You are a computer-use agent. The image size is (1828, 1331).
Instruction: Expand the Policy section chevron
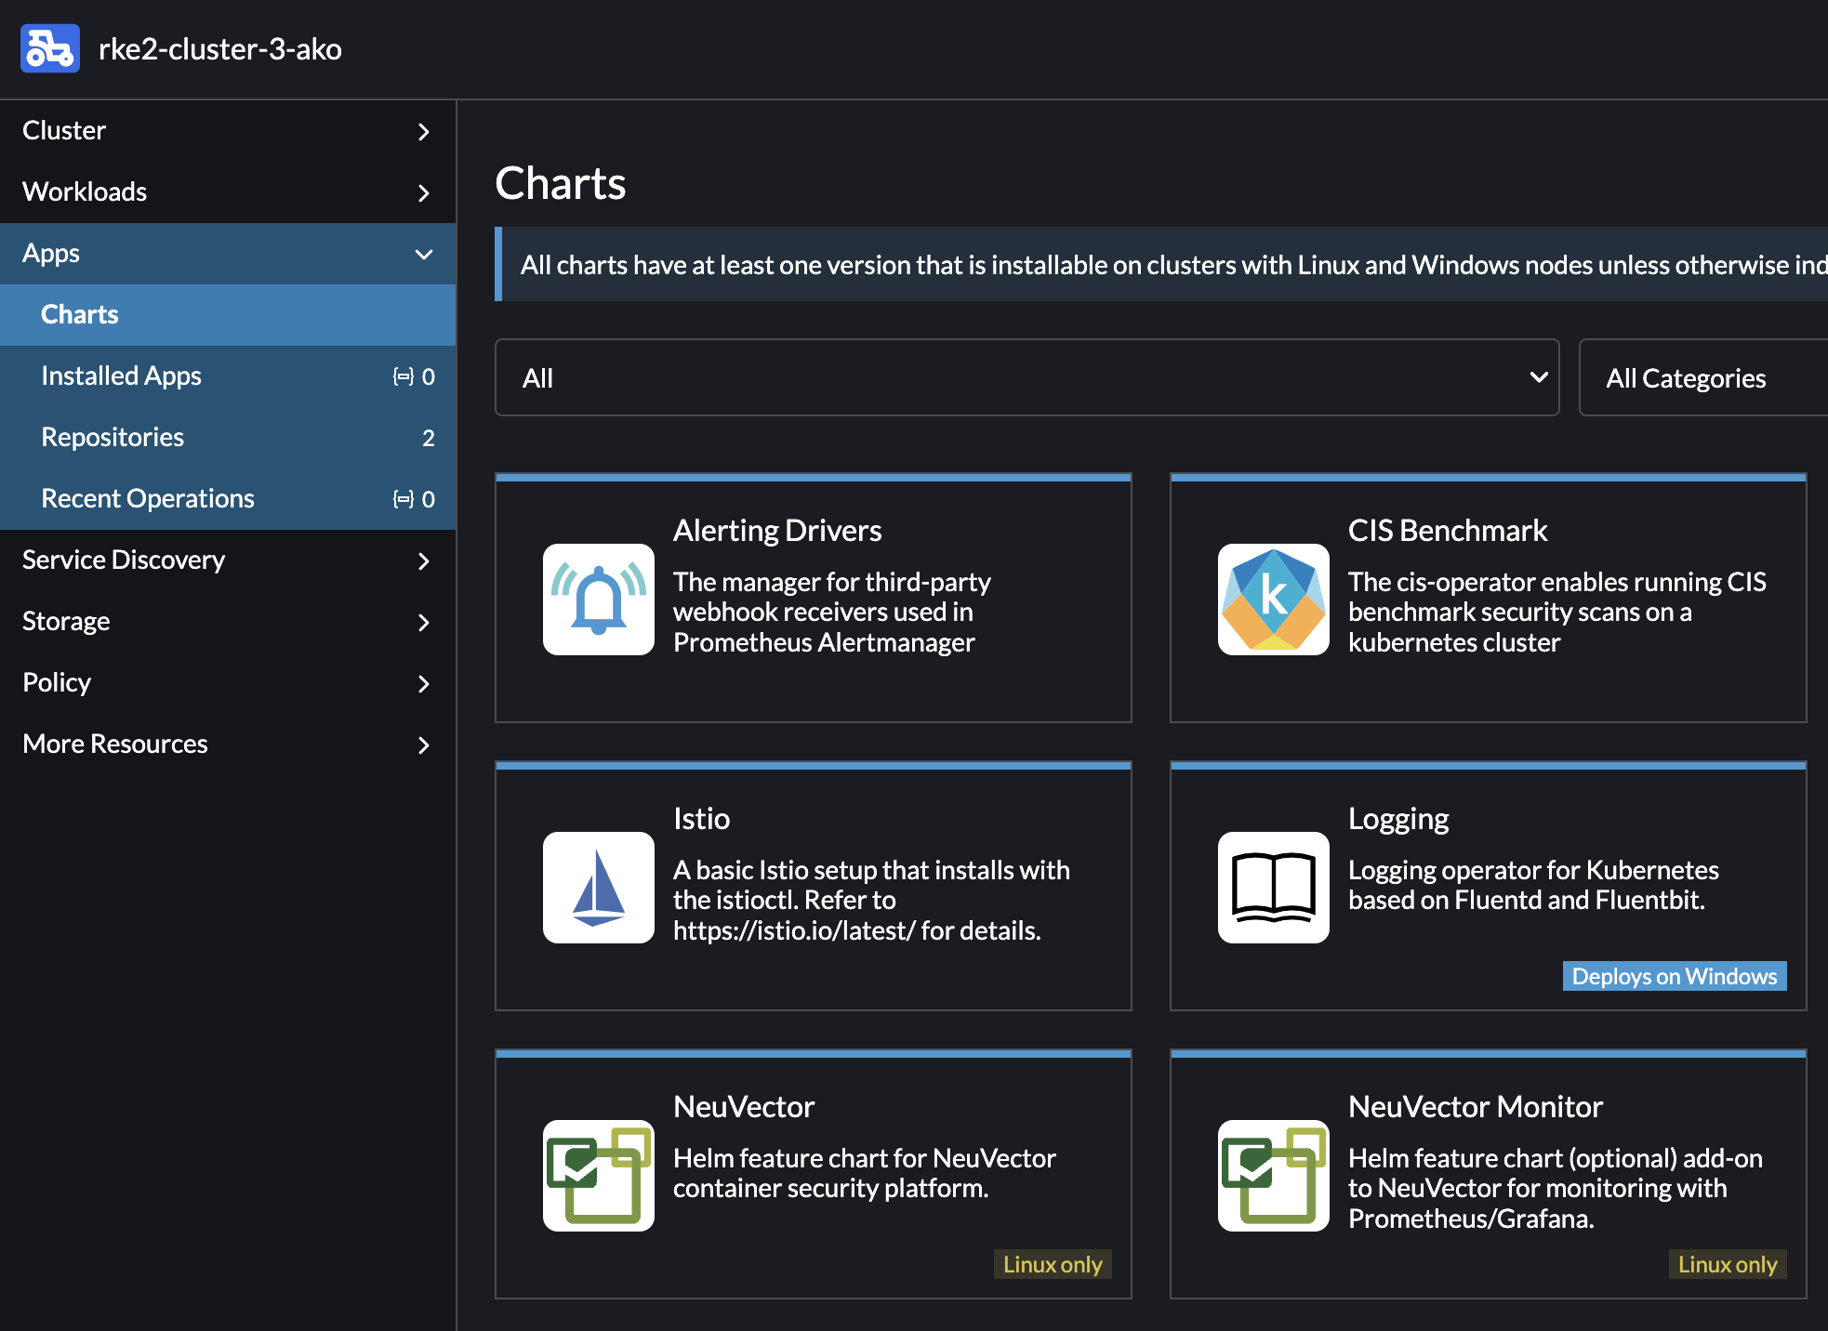click(424, 684)
